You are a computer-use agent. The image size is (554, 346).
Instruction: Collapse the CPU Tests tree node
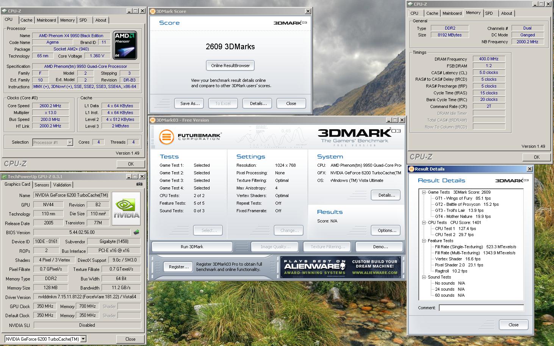click(x=424, y=222)
